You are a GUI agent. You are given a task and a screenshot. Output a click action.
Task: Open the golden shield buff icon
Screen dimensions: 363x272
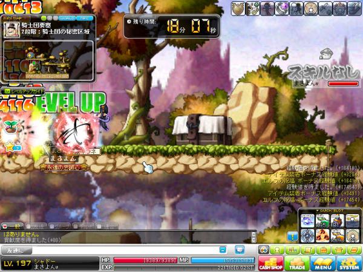pyautogui.click(x=238, y=9)
